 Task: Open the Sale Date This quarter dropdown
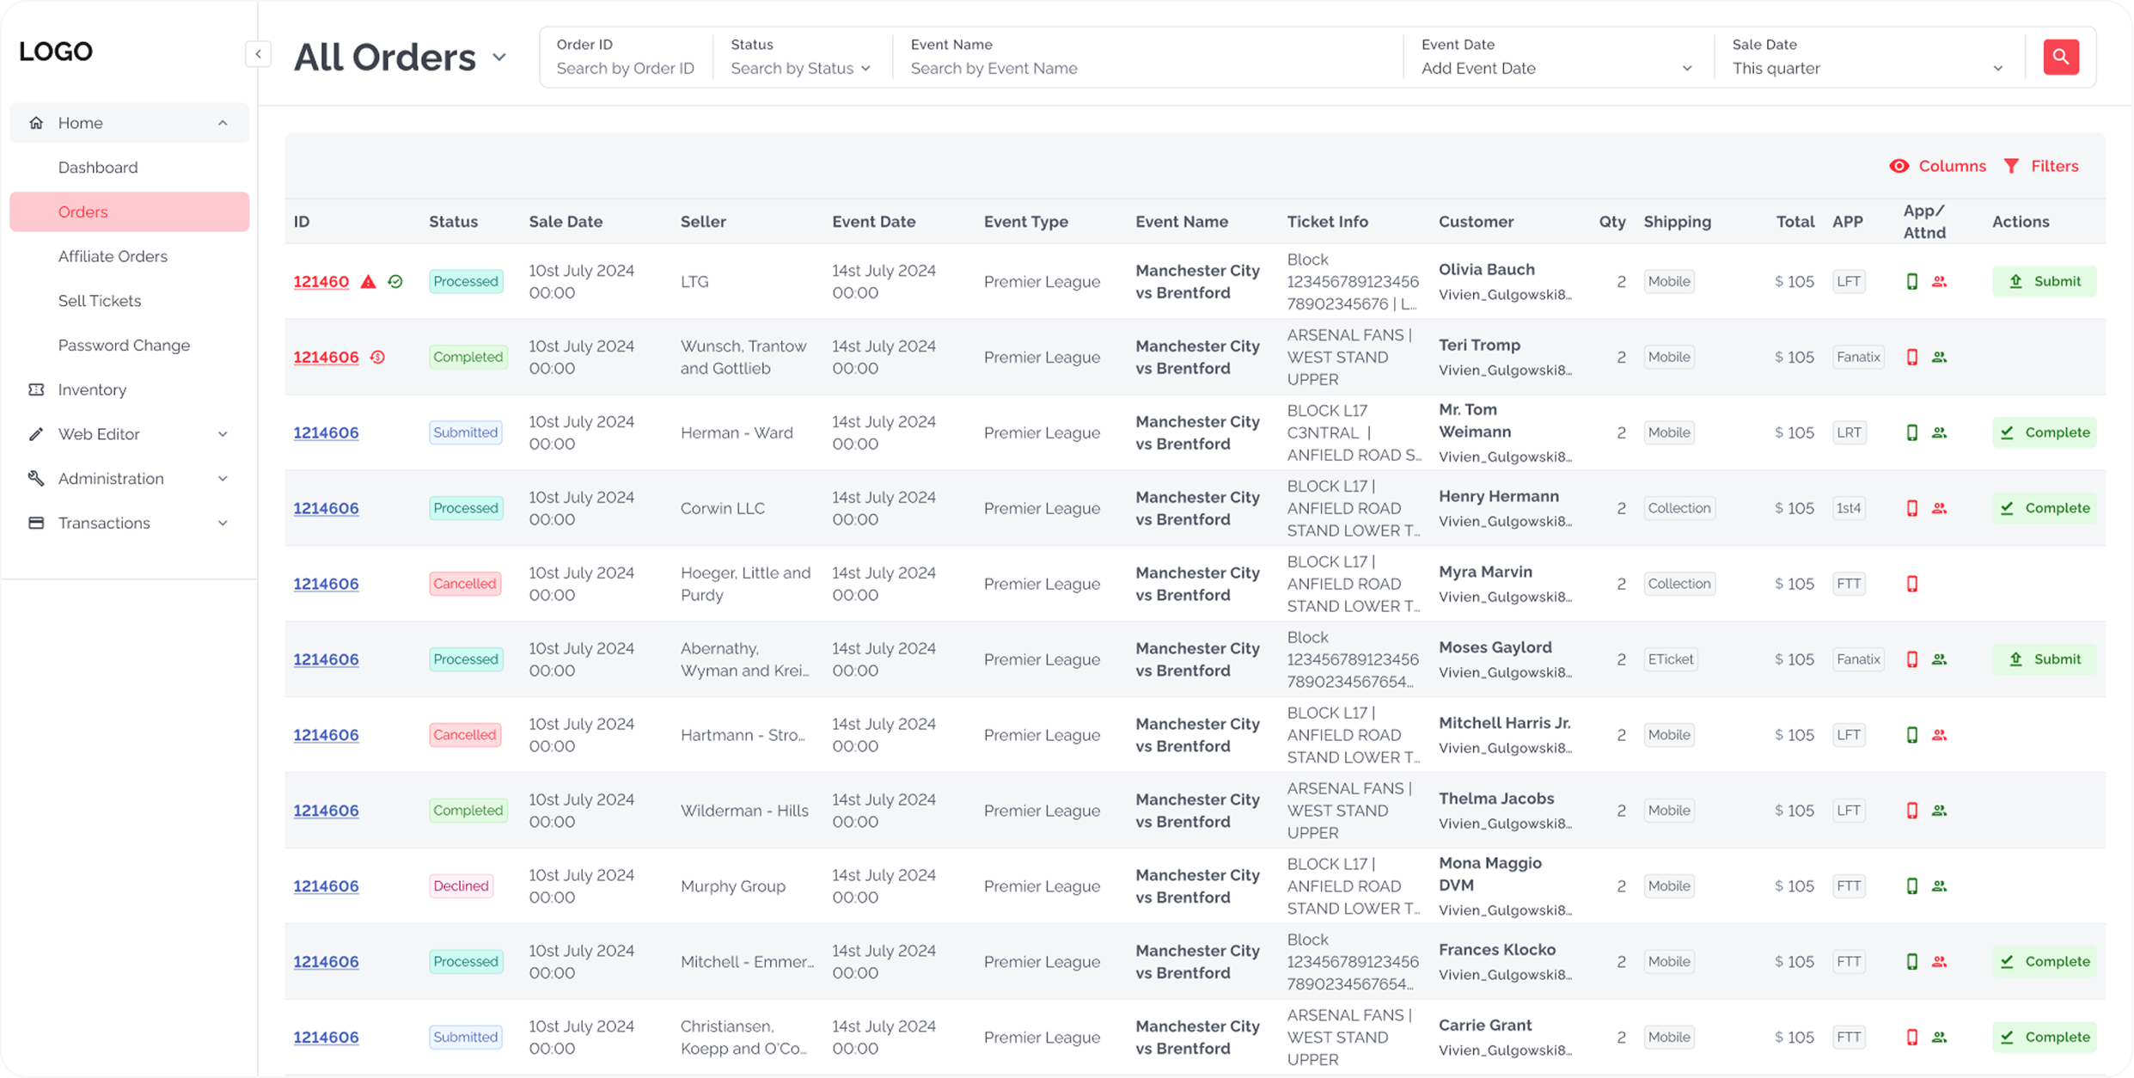pyautogui.click(x=1867, y=68)
